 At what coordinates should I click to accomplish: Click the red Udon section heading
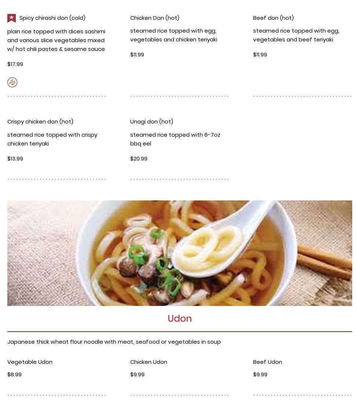[180, 318]
